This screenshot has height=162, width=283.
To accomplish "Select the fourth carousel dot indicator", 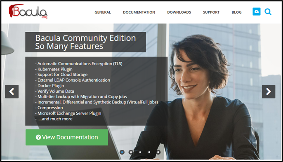I will 149,152.
